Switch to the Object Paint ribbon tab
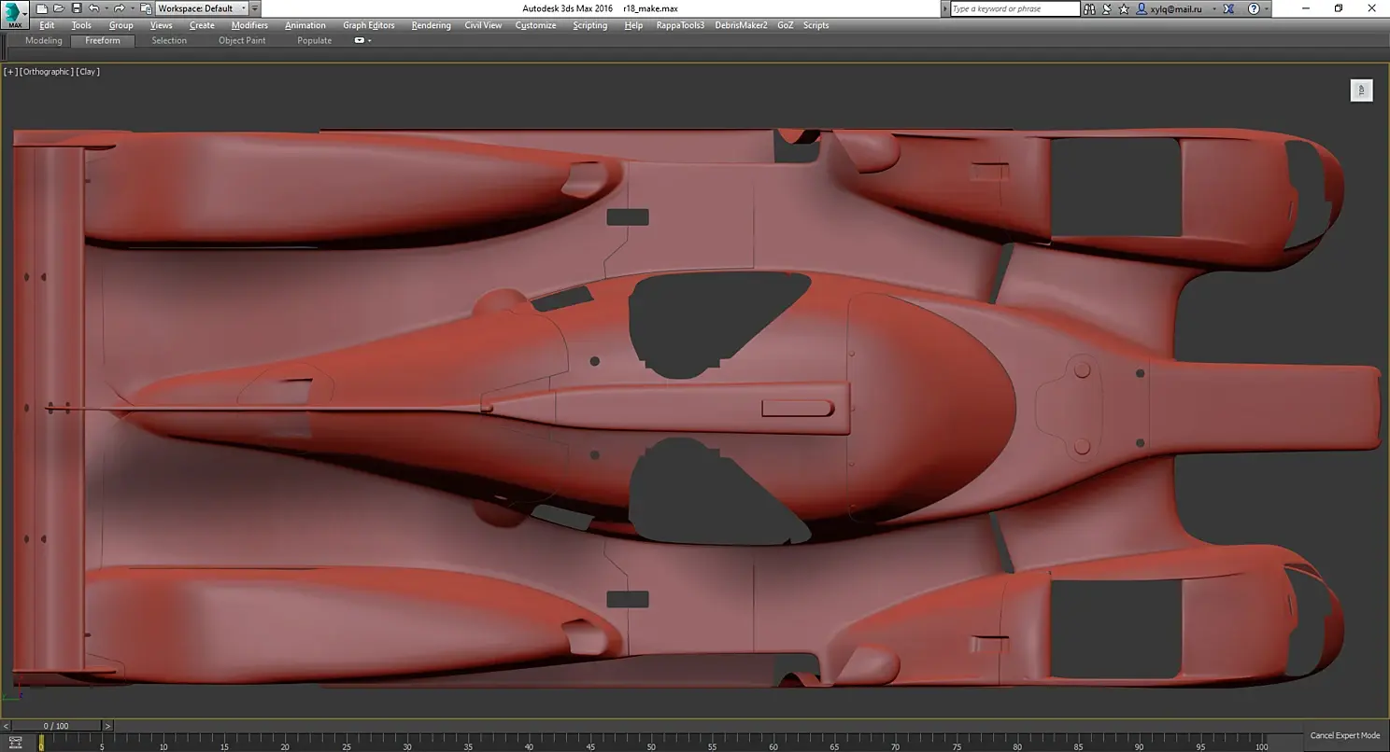 point(242,41)
